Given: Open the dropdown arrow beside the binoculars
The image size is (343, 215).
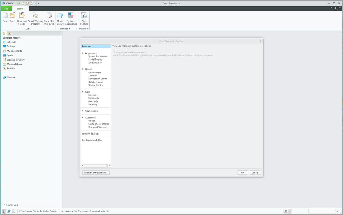Looking at the screenshot, I should pyautogui.click(x=290, y=211).
